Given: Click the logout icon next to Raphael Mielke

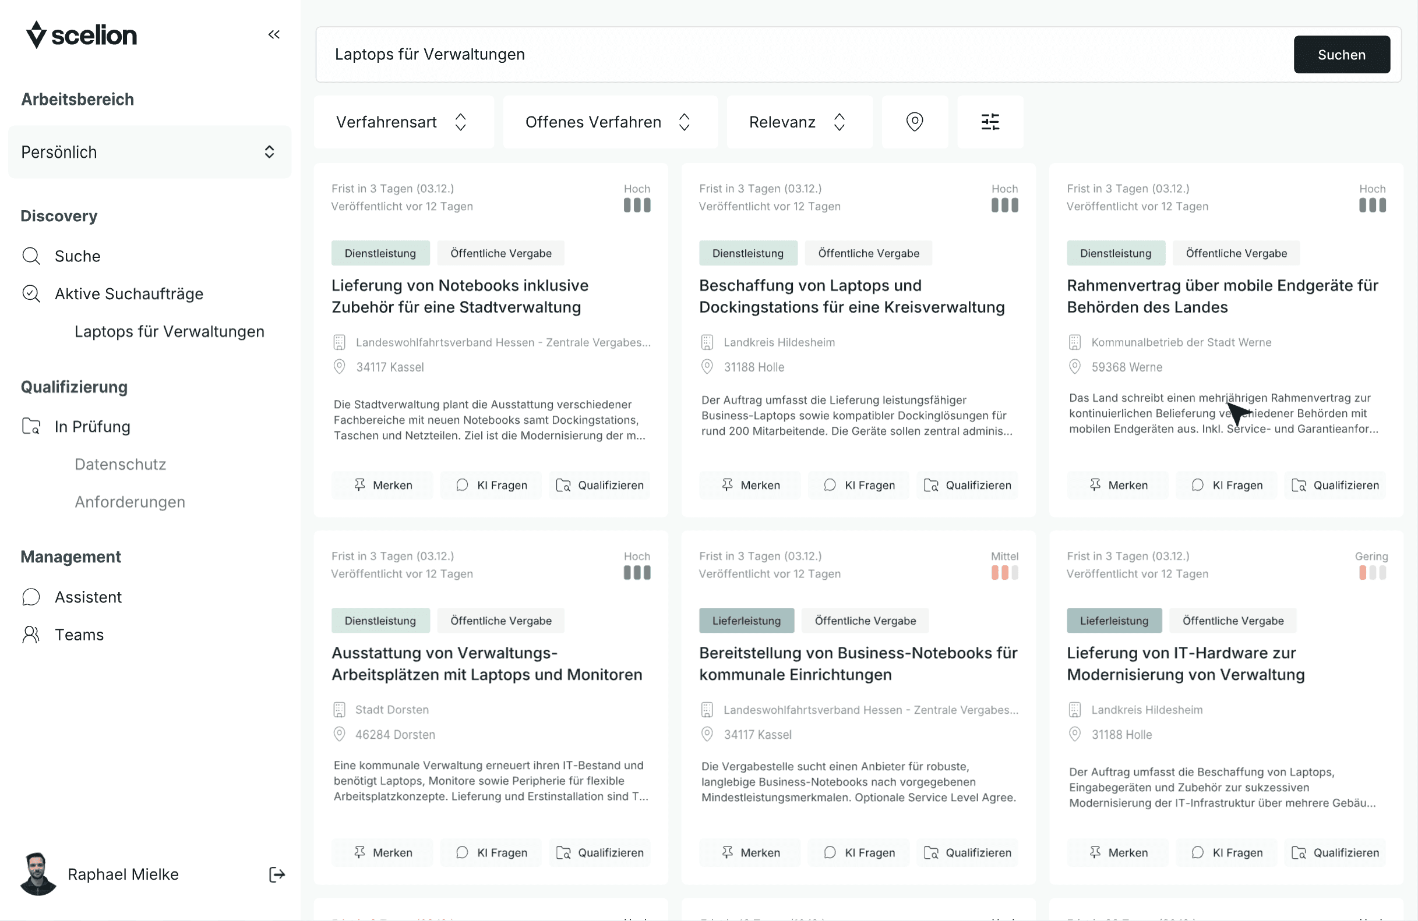Looking at the screenshot, I should pyautogui.click(x=277, y=874).
